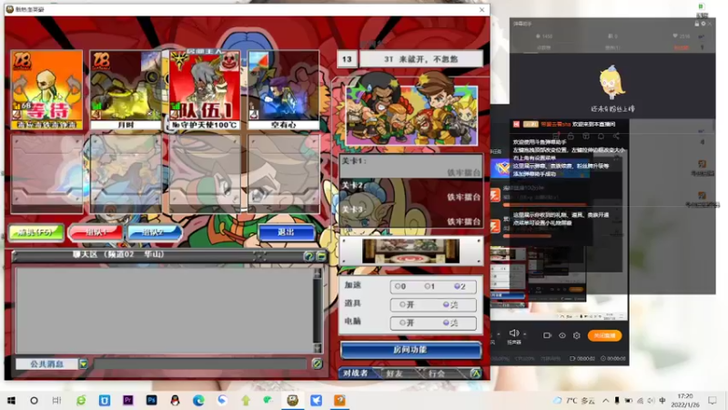Click the 7°C 多云 weather widget
The height and width of the screenshot is (410, 728).
(575, 400)
